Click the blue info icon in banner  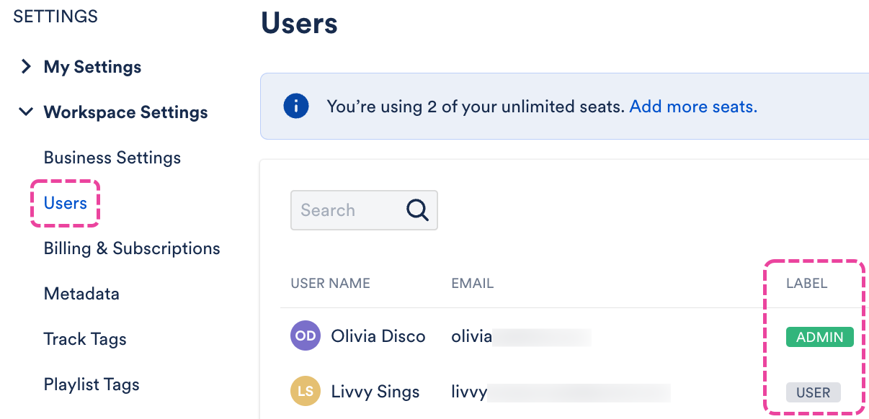pyautogui.click(x=296, y=107)
